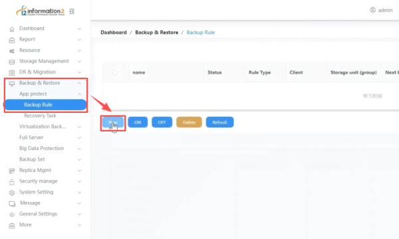Expand the Report menu chevron
This screenshot has width=399, height=239.
click(79, 40)
